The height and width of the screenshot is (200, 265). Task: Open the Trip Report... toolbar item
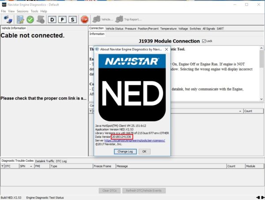point(129,19)
